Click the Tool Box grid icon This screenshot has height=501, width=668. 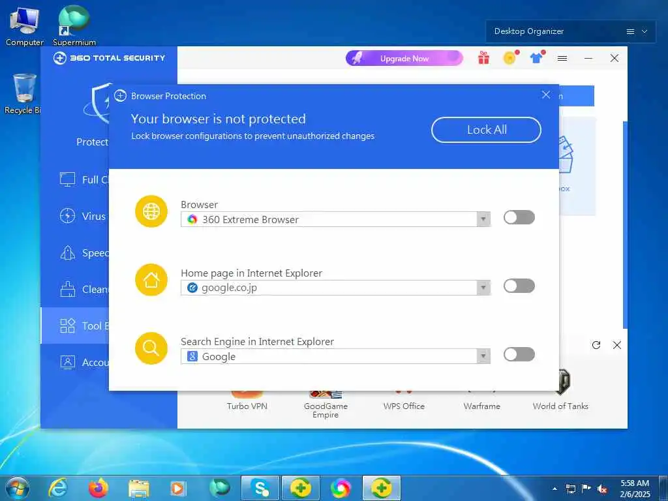[x=67, y=326]
